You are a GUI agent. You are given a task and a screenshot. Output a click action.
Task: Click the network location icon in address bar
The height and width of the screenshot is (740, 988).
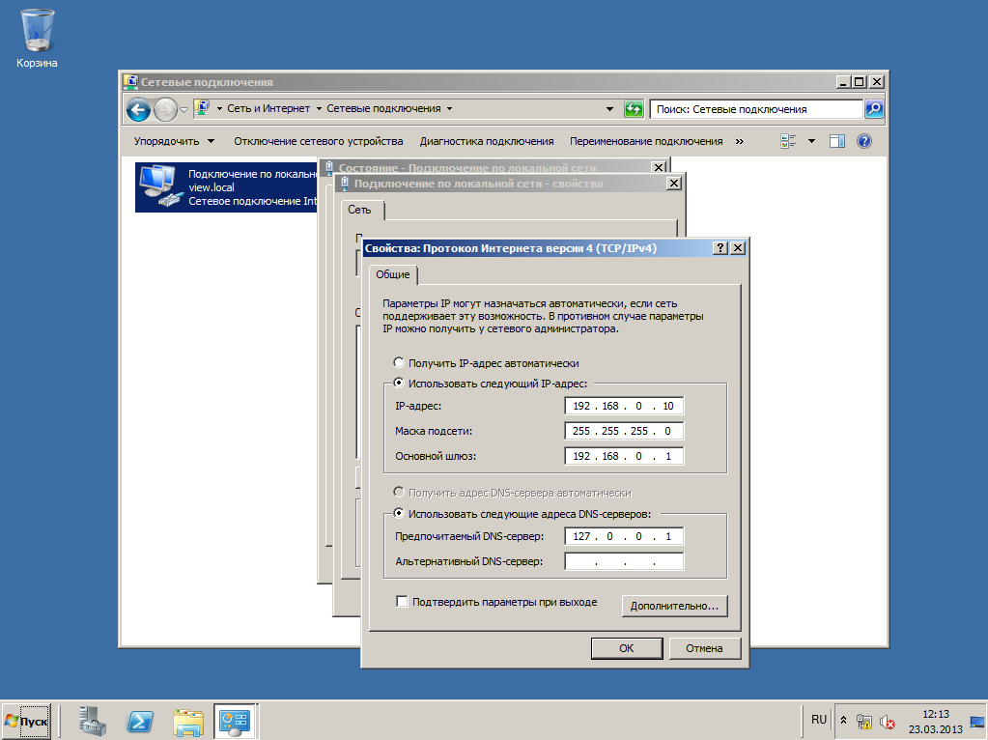(202, 108)
